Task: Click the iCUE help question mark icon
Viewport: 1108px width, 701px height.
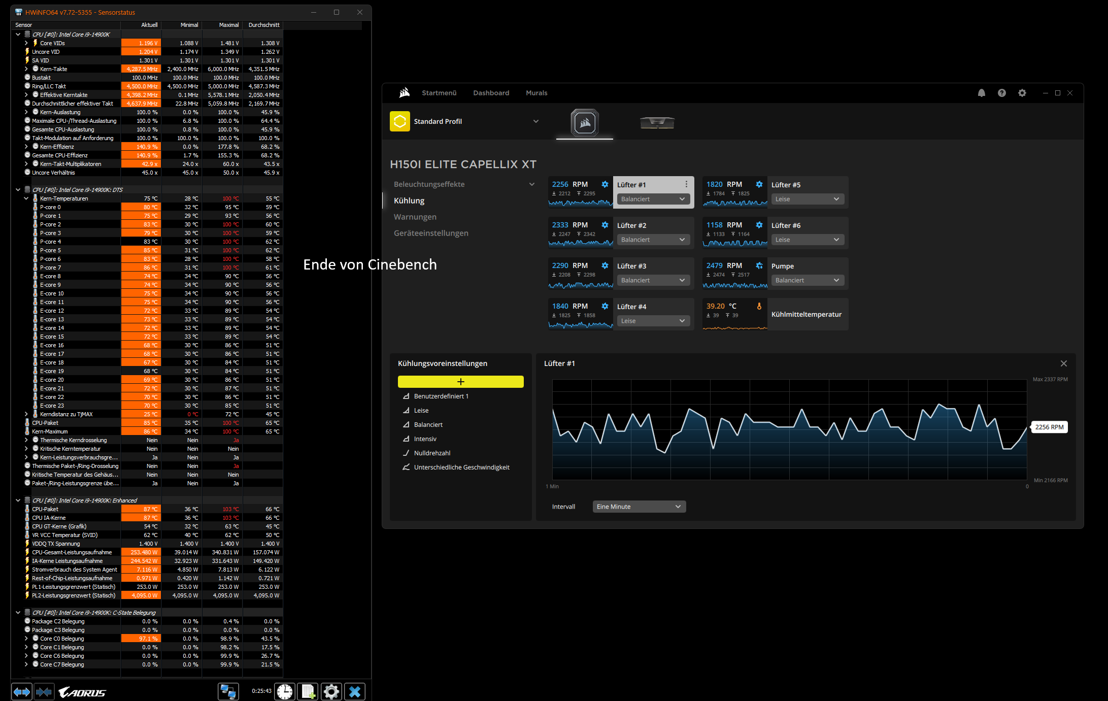Action: pyautogui.click(x=1001, y=93)
